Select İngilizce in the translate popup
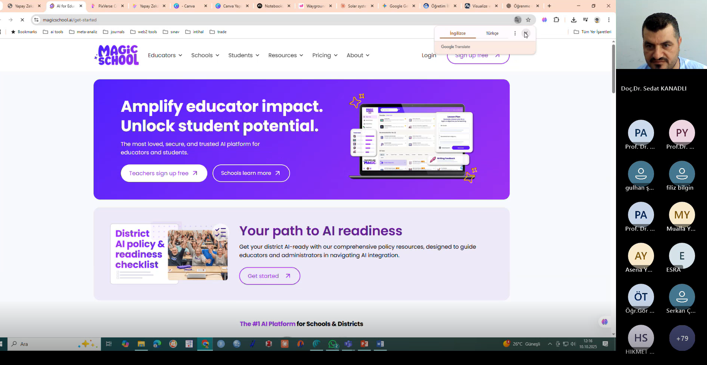707x365 pixels. click(458, 33)
